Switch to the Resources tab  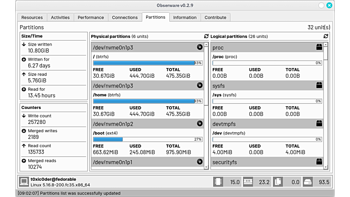tap(32, 17)
